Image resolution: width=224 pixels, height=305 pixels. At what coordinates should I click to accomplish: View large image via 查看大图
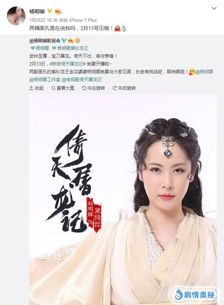pos(63,88)
